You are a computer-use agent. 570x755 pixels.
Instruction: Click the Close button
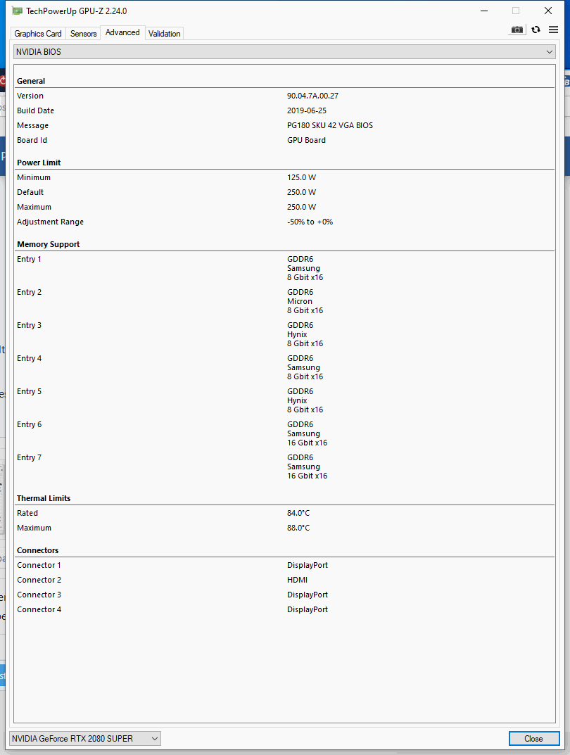(x=533, y=739)
